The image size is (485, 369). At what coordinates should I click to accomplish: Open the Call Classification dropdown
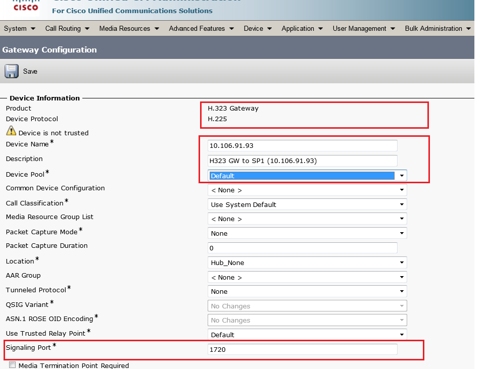point(307,204)
